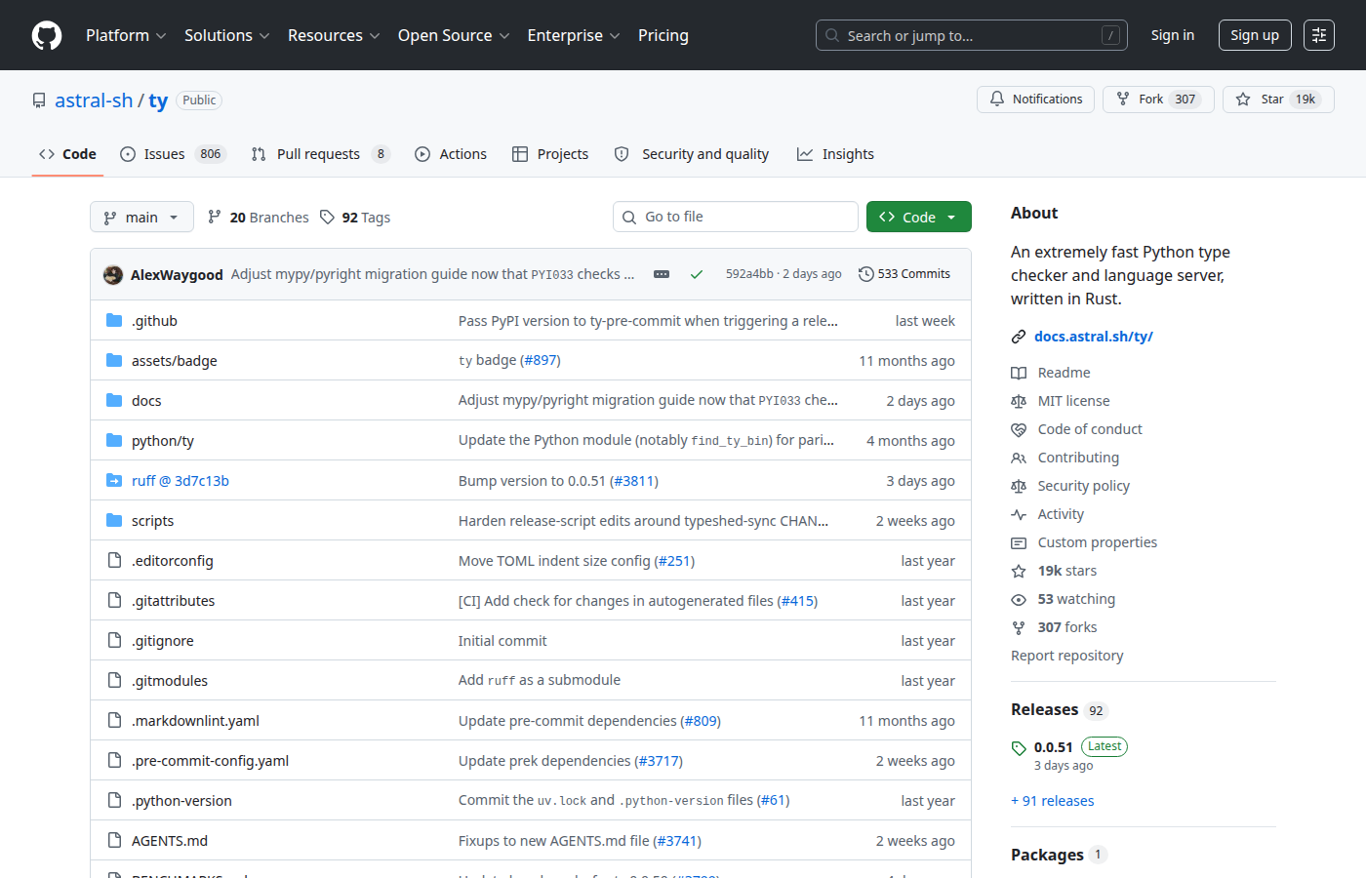Open the .gitmodules file
1366x878 pixels.
(170, 681)
